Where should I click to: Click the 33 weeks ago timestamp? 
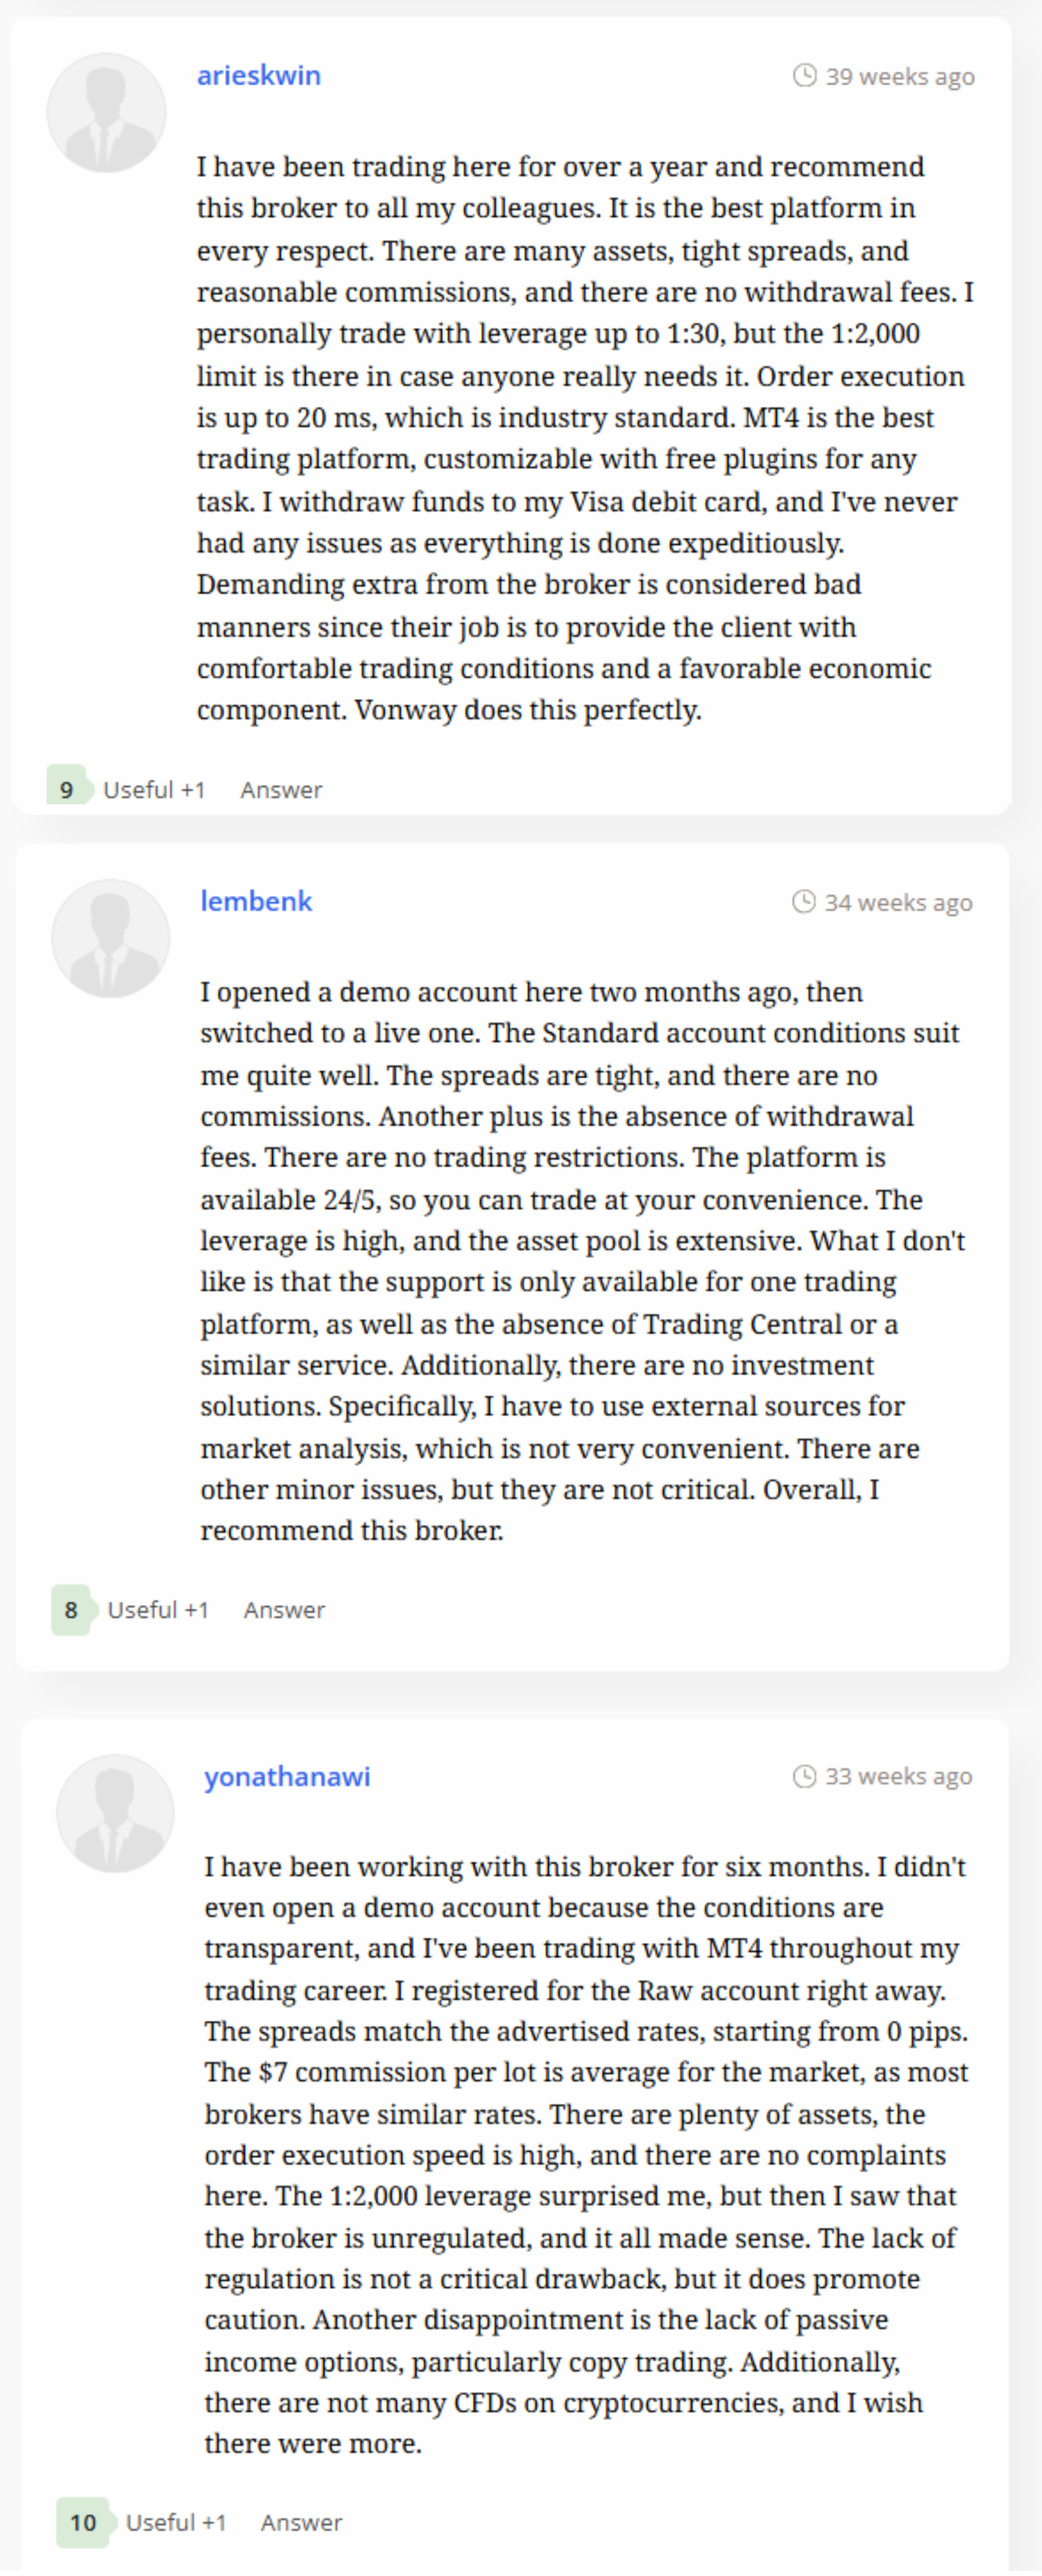pyautogui.click(x=898, y=1777)
